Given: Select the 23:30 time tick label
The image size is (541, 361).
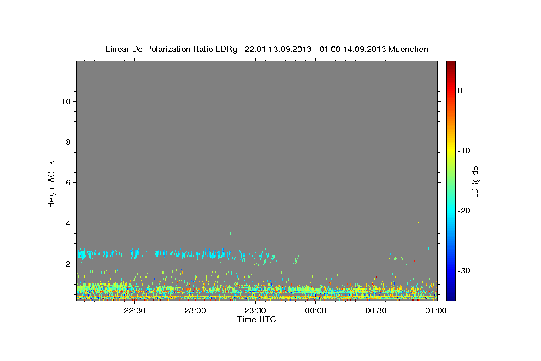Looking at the screenshot, I should click(255, 310).
